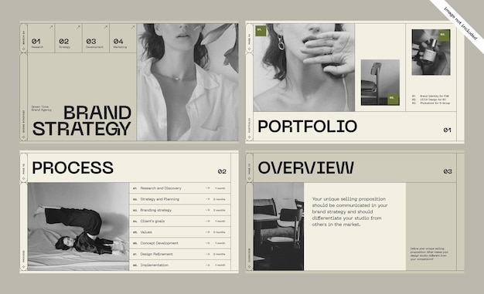This screenshot has height=294, width=484.
Task: Select the Concept Development list row
Action: [x=180, y=243]
